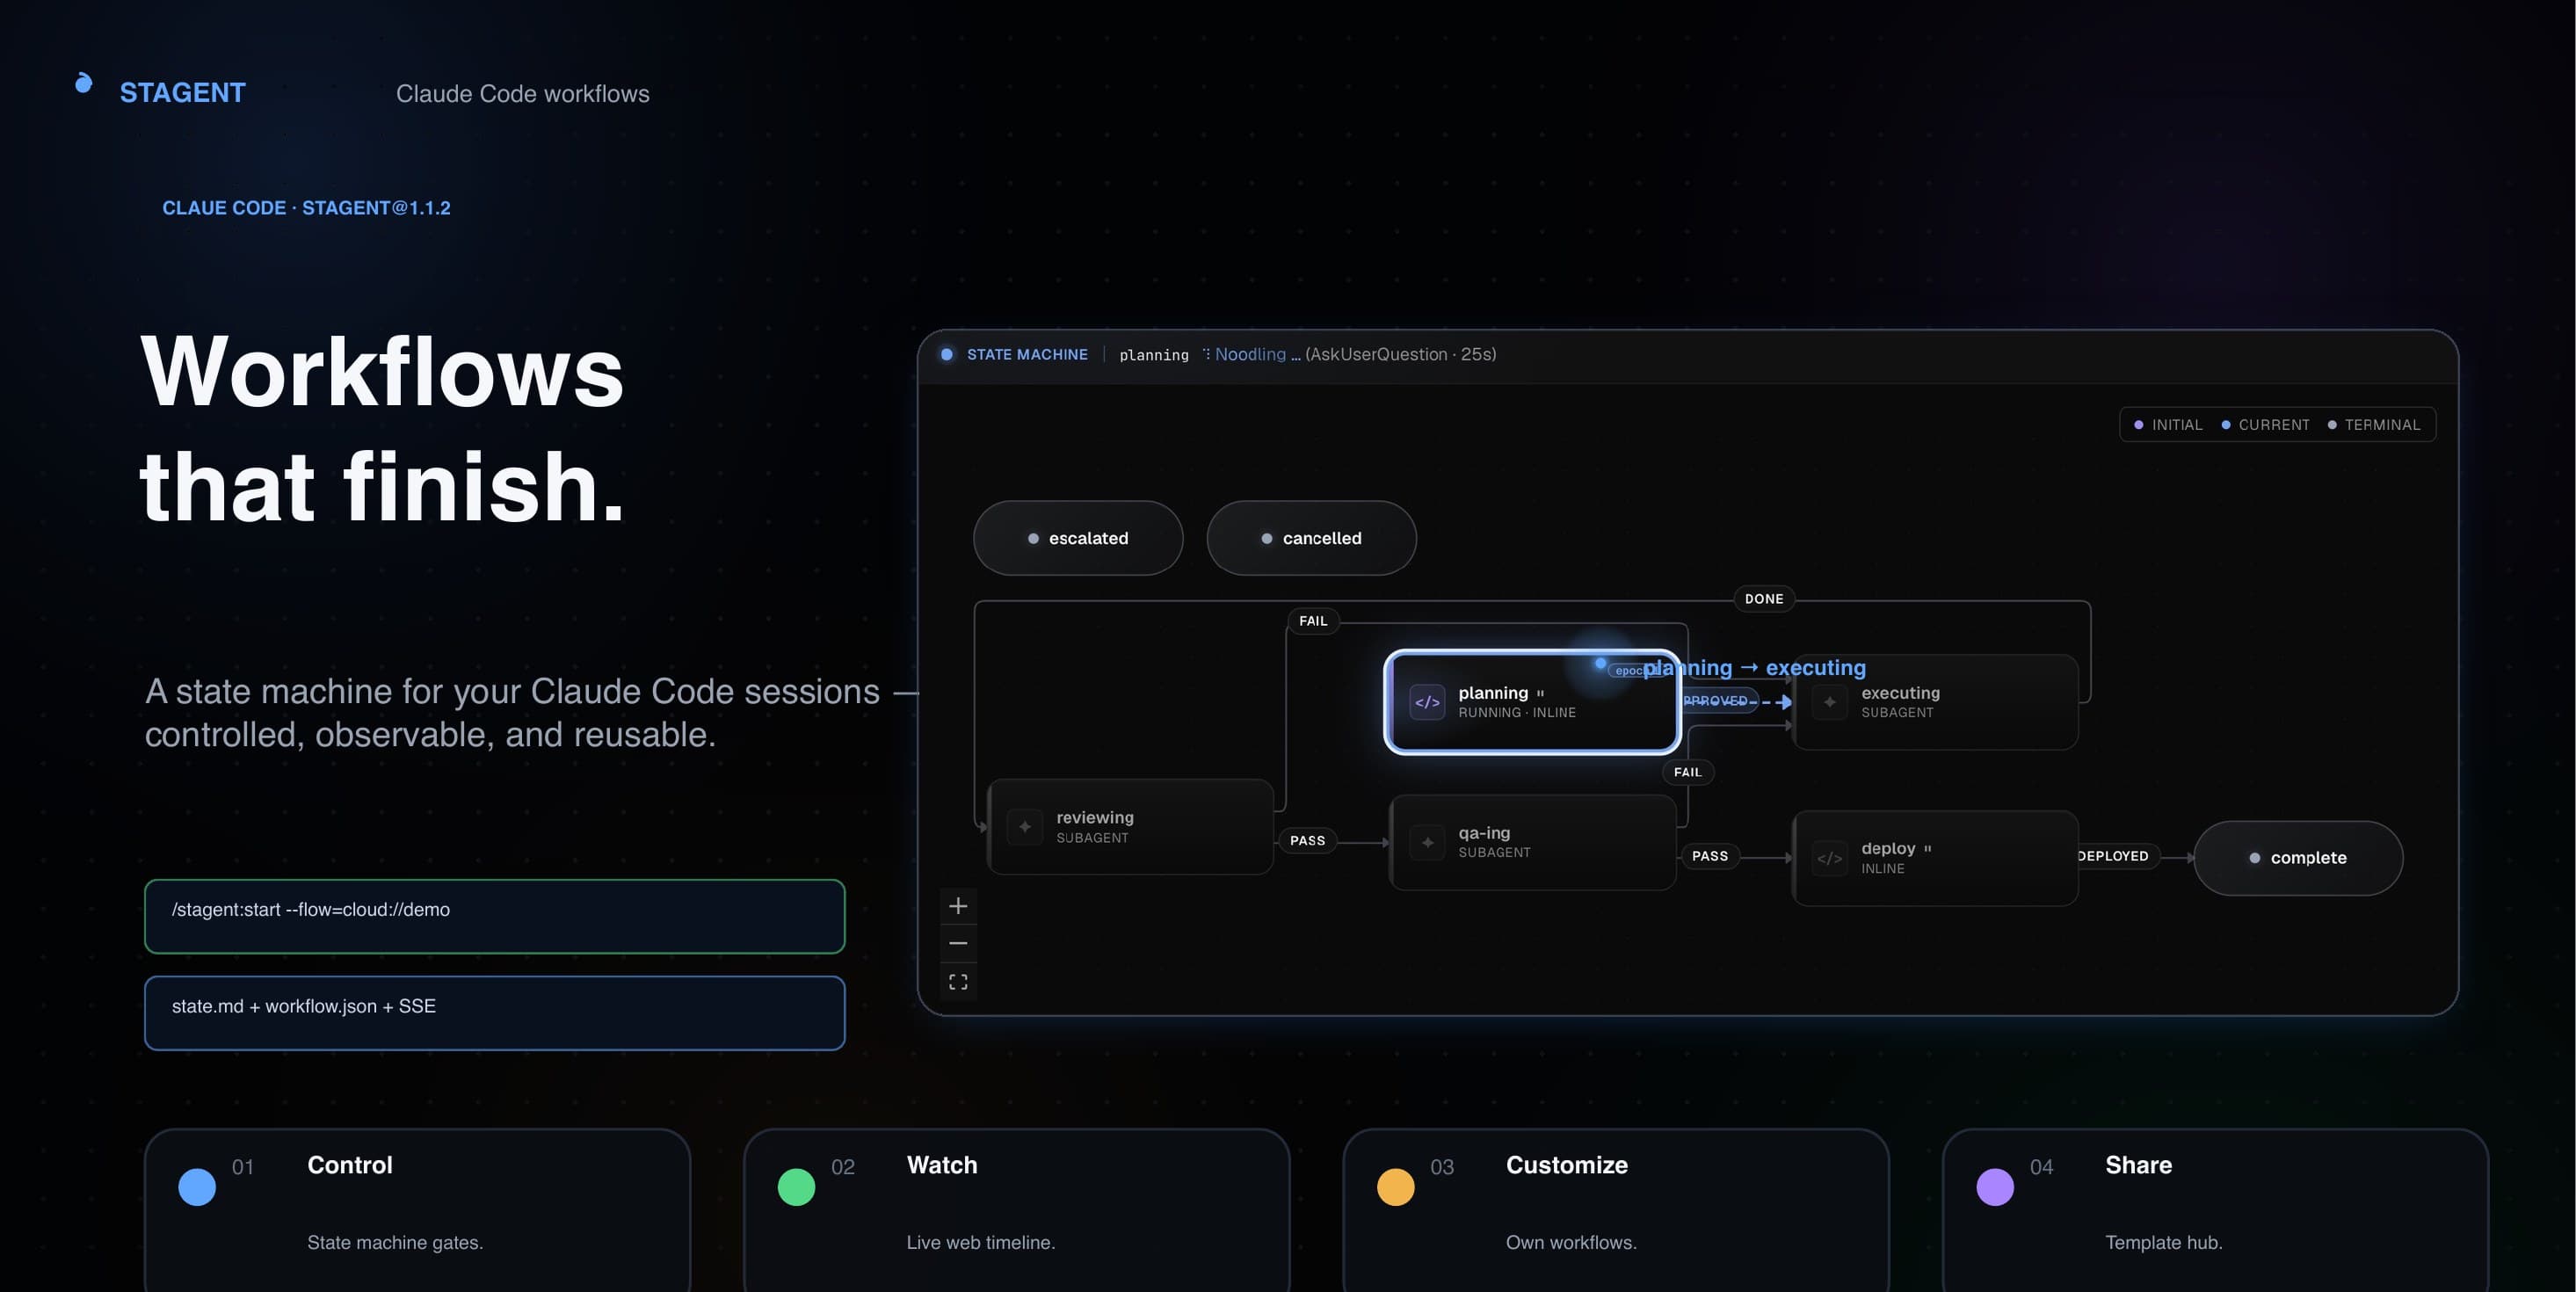Screen dimensions: 2576x1292
Task: Click the CLAUE CODE · STAGENT@1.1.2 badge
Action: [x=306, y=208]
